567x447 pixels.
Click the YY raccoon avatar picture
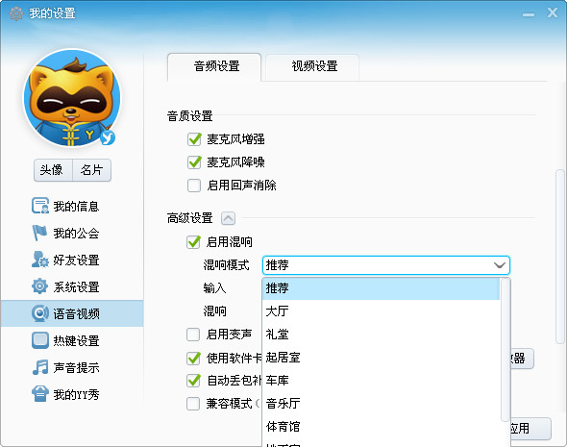click(72, 98)
